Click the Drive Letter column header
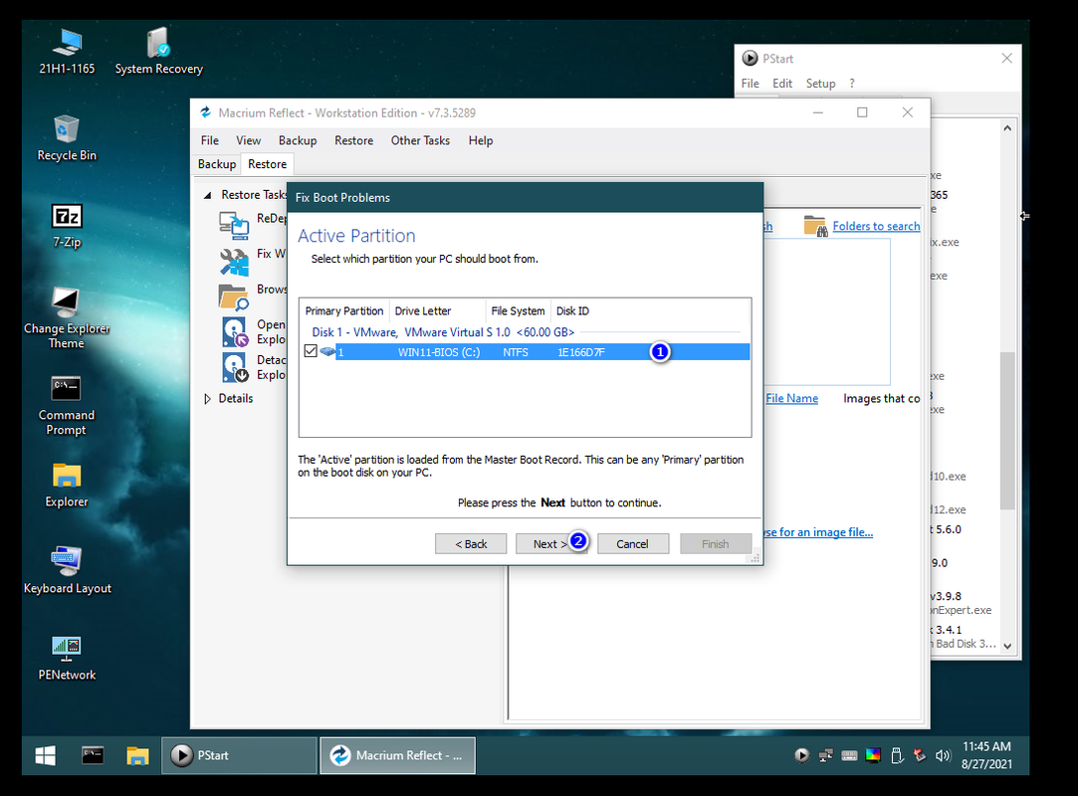The width and height of the screenshot is (1078, 796). 437,310
